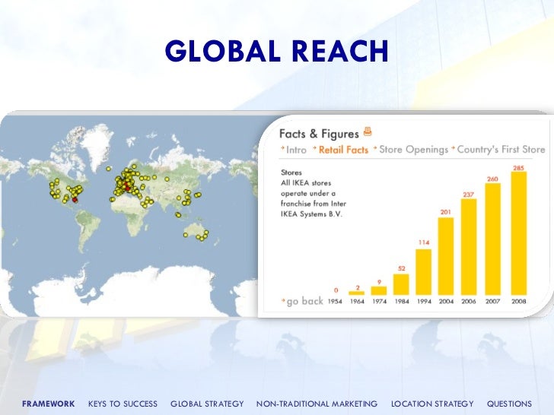Select NON-TRADITIONAL MARKETING in bottom navigation
Viewport: 554px width, 415px height.
tap(317, 404)
